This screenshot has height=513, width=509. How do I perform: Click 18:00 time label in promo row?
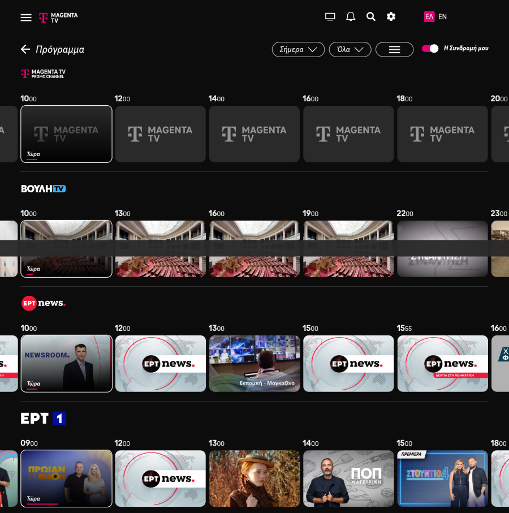pyautogui.click(x=404, y=98)
